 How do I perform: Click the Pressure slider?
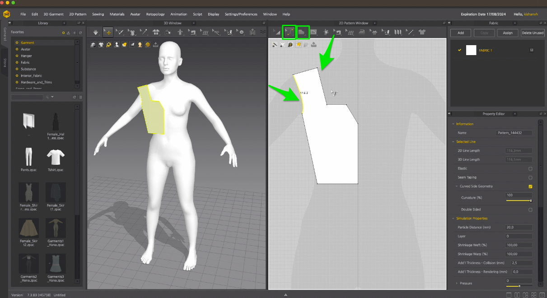point(519,286)
